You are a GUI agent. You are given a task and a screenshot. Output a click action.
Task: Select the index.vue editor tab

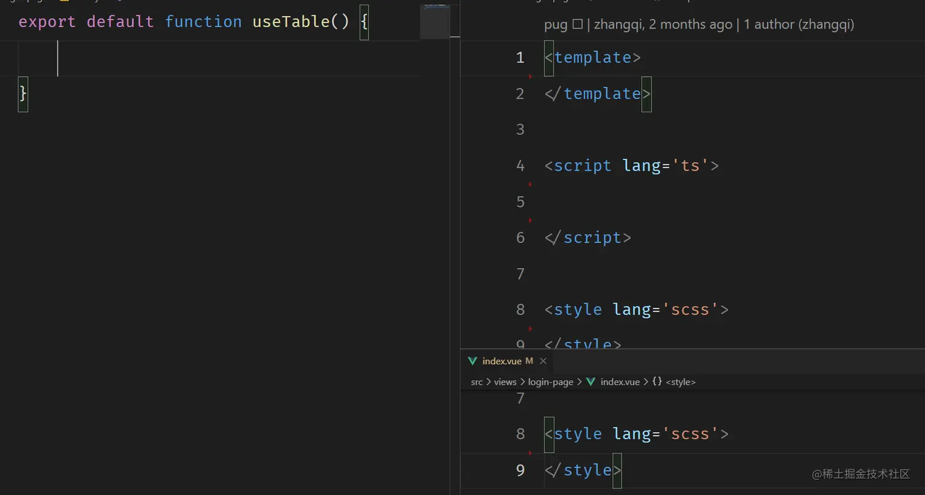click(x=508, y=361)
